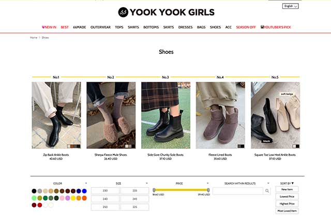Toggle size 245 filter
The width and height of the screenshot is (331, 221).
point(134,199)
